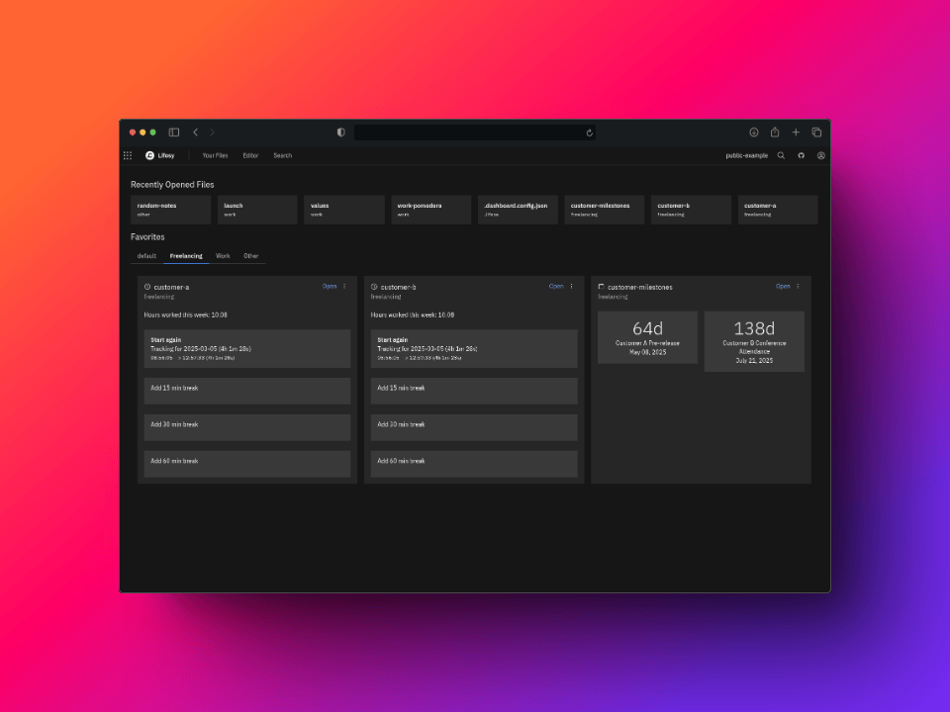Viewport: 950px width, 712px height.
Task: Open the apps grid icon top-left
Action: tap(128, 155)
